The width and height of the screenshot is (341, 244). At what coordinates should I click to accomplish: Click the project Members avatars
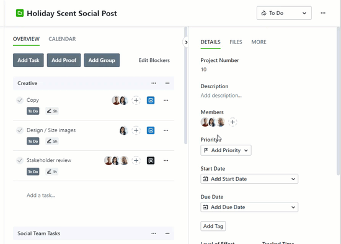tap(213, 122)
